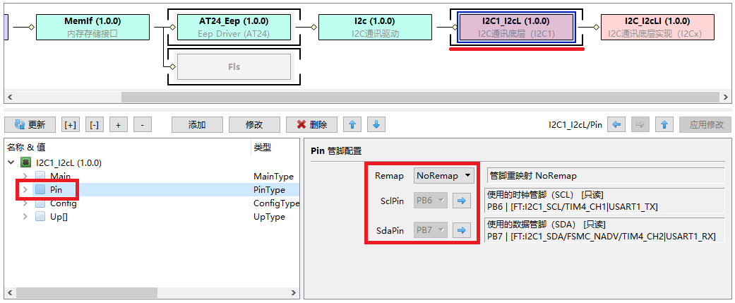735x303 pixels.
Task: Click the [+] expand all button
Action: [x=71, y=125]
